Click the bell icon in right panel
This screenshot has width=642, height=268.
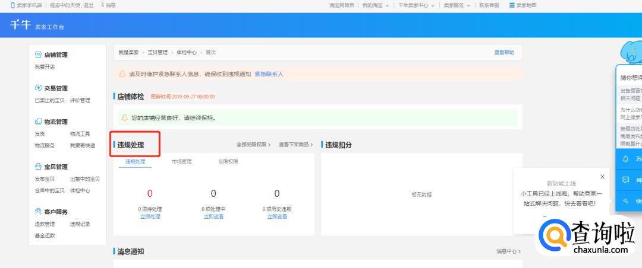point(626,159)
